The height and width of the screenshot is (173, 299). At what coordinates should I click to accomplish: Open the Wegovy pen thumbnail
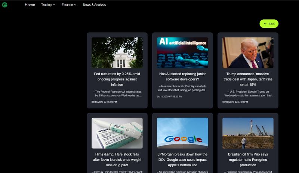117,133
